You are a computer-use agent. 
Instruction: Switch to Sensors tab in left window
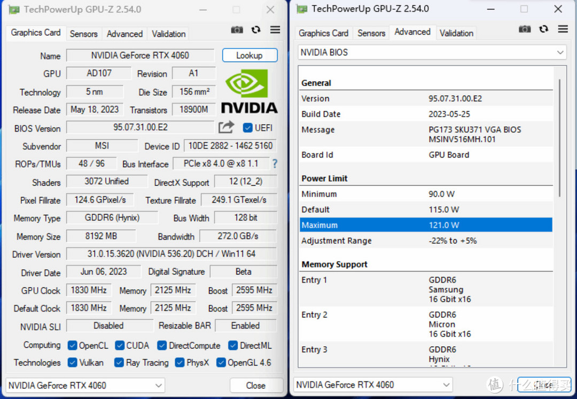click(83, 34)
